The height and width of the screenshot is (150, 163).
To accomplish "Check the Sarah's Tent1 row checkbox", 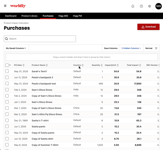I will 7,71.
